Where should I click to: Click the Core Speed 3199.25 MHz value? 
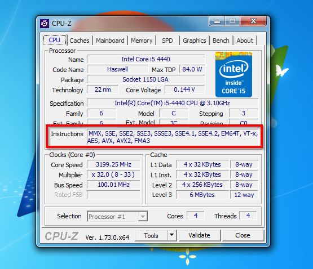pos(113,164)
